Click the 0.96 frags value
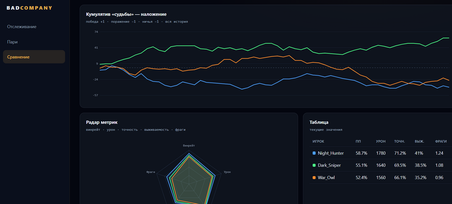This screenshot has height=204, width=452. pyautogui.click(x=439, y=178)
